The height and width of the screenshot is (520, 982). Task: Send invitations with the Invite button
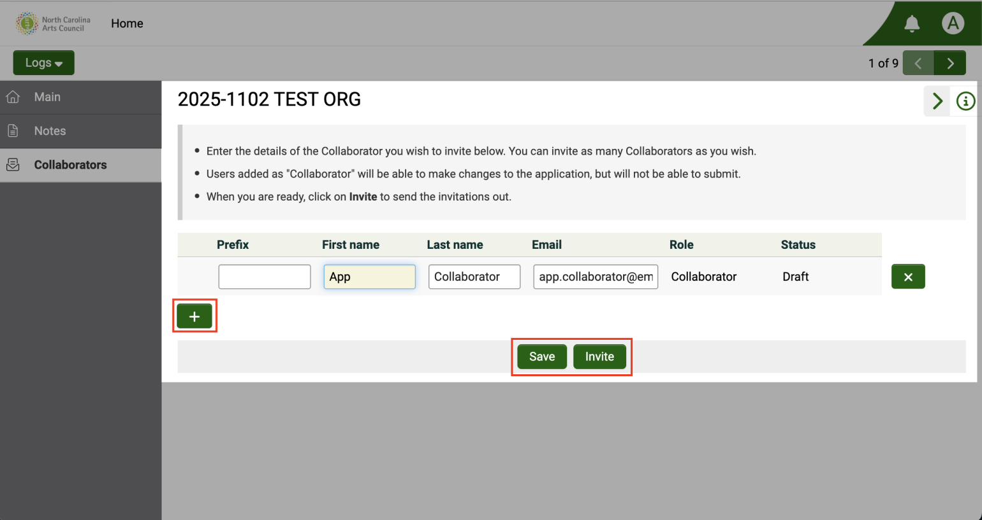pyautogui.click(x=599, y=356)
